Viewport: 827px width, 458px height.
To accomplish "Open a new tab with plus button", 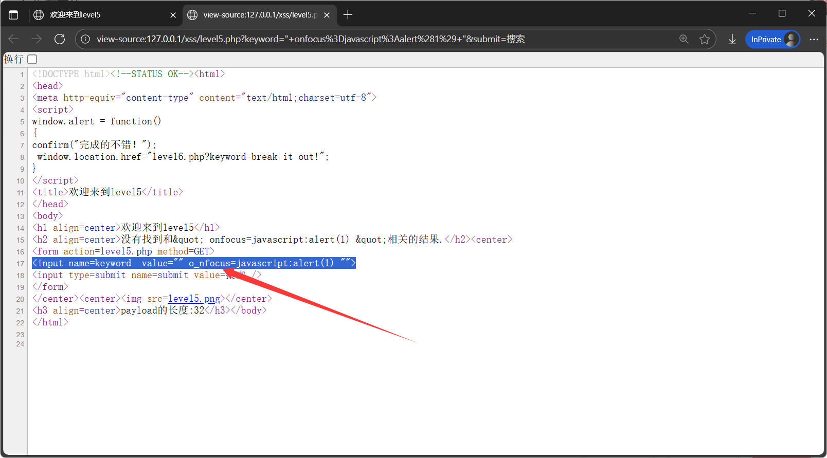I will point(348,15).
